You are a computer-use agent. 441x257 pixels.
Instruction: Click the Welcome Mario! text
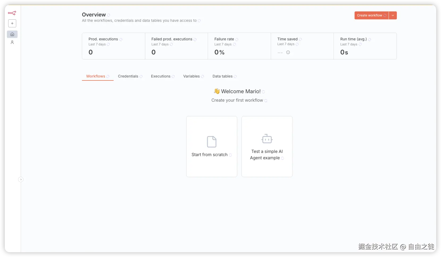pyautogui.click(x=241, y=91)
